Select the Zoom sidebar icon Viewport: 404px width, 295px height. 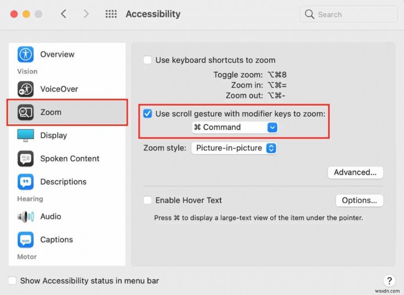pyautogui.click(x=25, y=112)
